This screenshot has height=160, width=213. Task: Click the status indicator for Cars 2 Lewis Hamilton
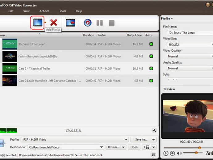pyautogui.click(x=151, y=81)
